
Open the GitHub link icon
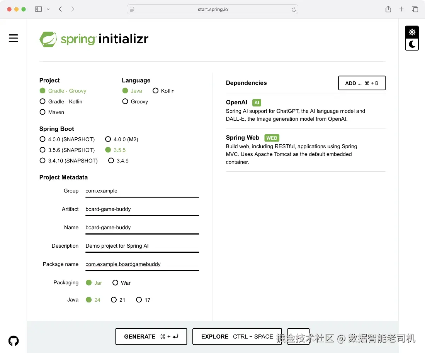click(14, 341)
